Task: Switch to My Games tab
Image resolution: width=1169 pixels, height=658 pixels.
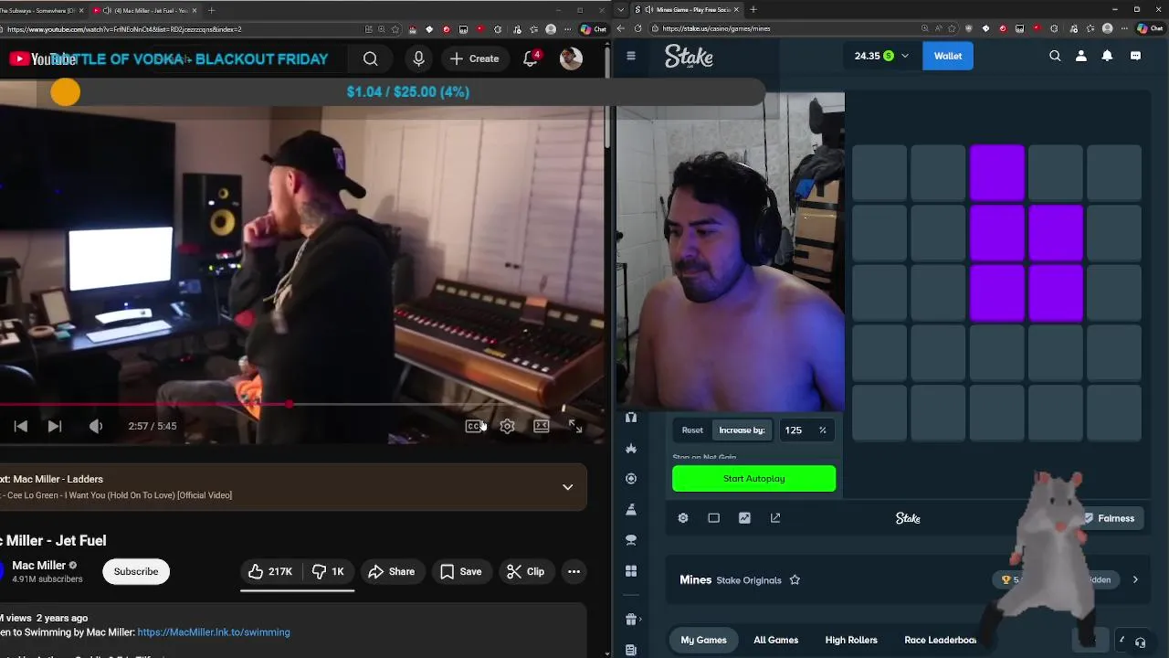Action: coord(703,640)
